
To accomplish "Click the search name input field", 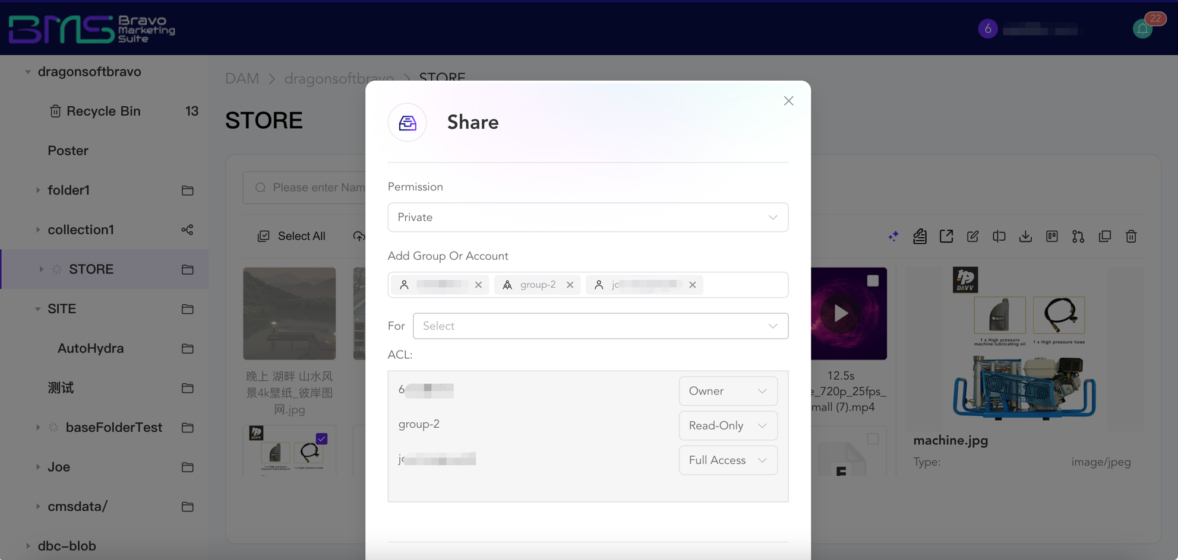I will [304, 187].
